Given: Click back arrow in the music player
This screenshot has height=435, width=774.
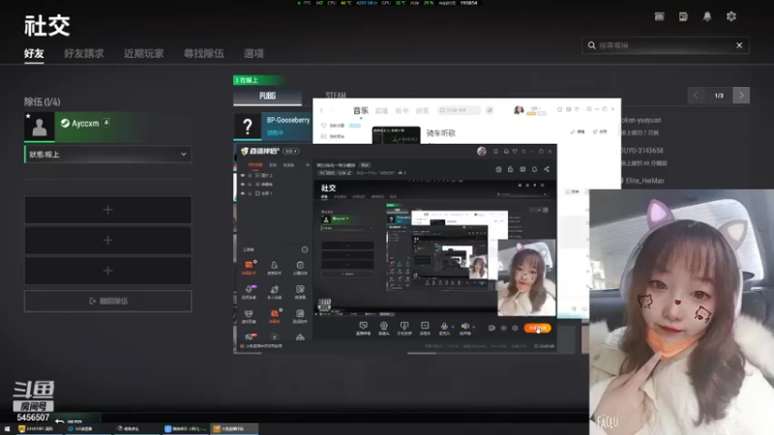Looking at the screenshot, I should [322, 110].
